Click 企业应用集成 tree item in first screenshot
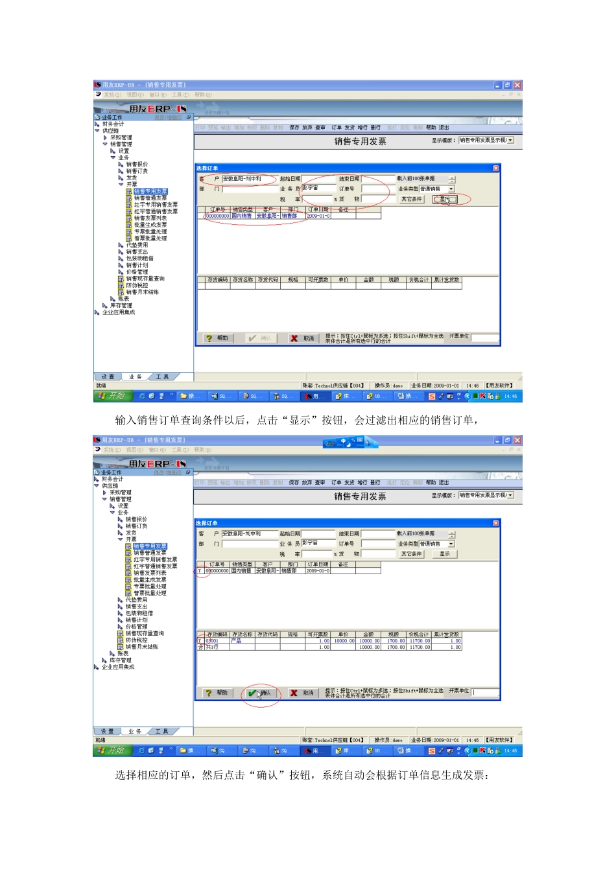The width and height of the screenshot is (616, 871). pyautogui.click(x=119, y=312)
